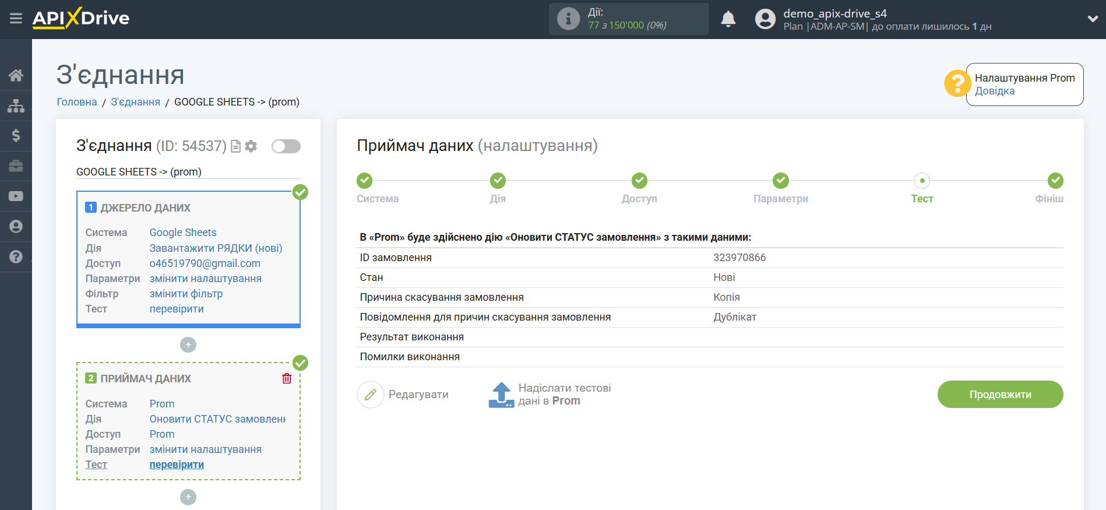Select the Тест wizard step
Image resolution: width=1106 pixels, height=510 pixels.
point(922,181)
